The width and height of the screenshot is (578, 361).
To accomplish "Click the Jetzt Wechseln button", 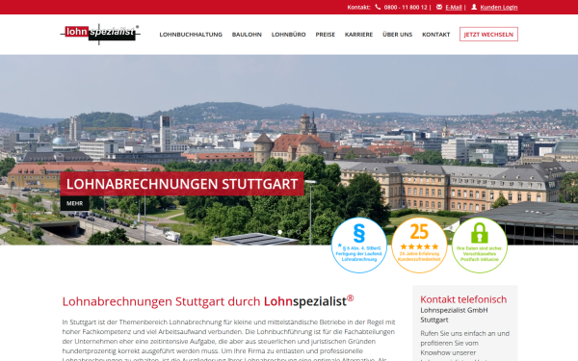I will [x=488, y=35].
